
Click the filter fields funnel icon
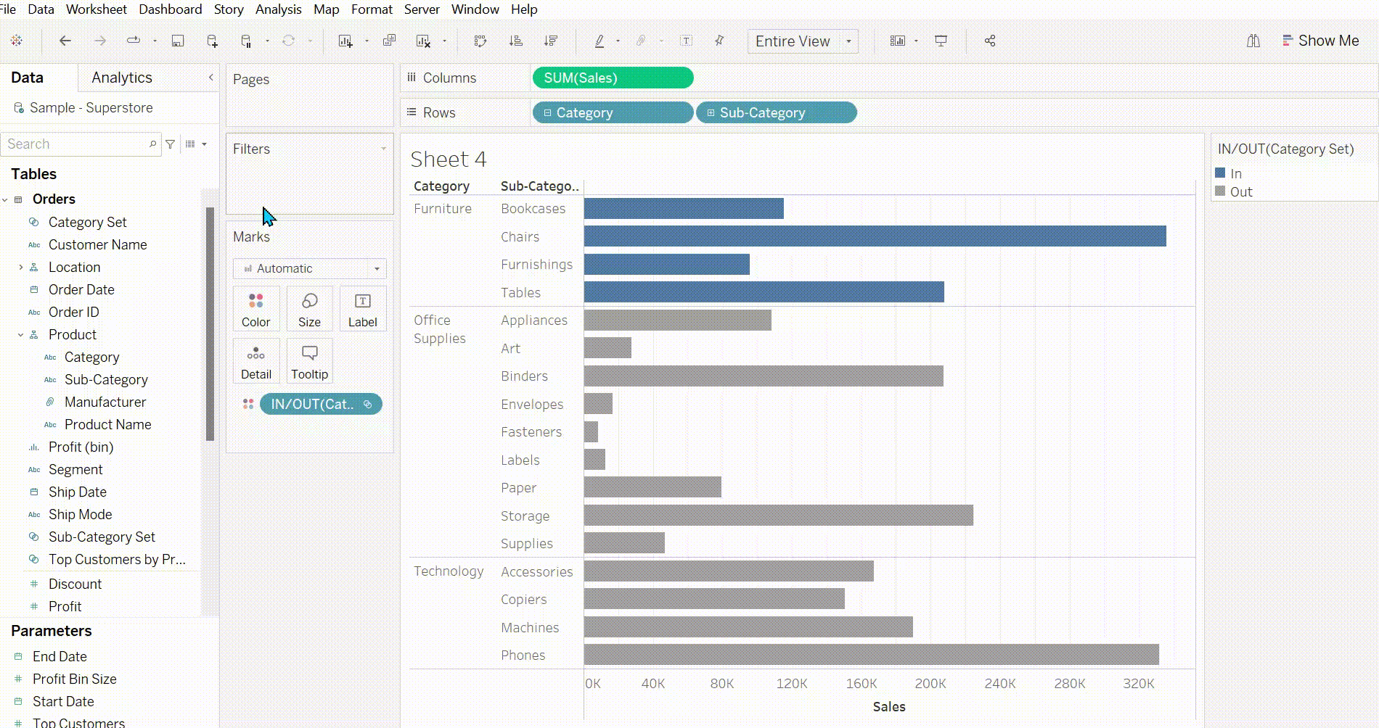tap(171, 144)
